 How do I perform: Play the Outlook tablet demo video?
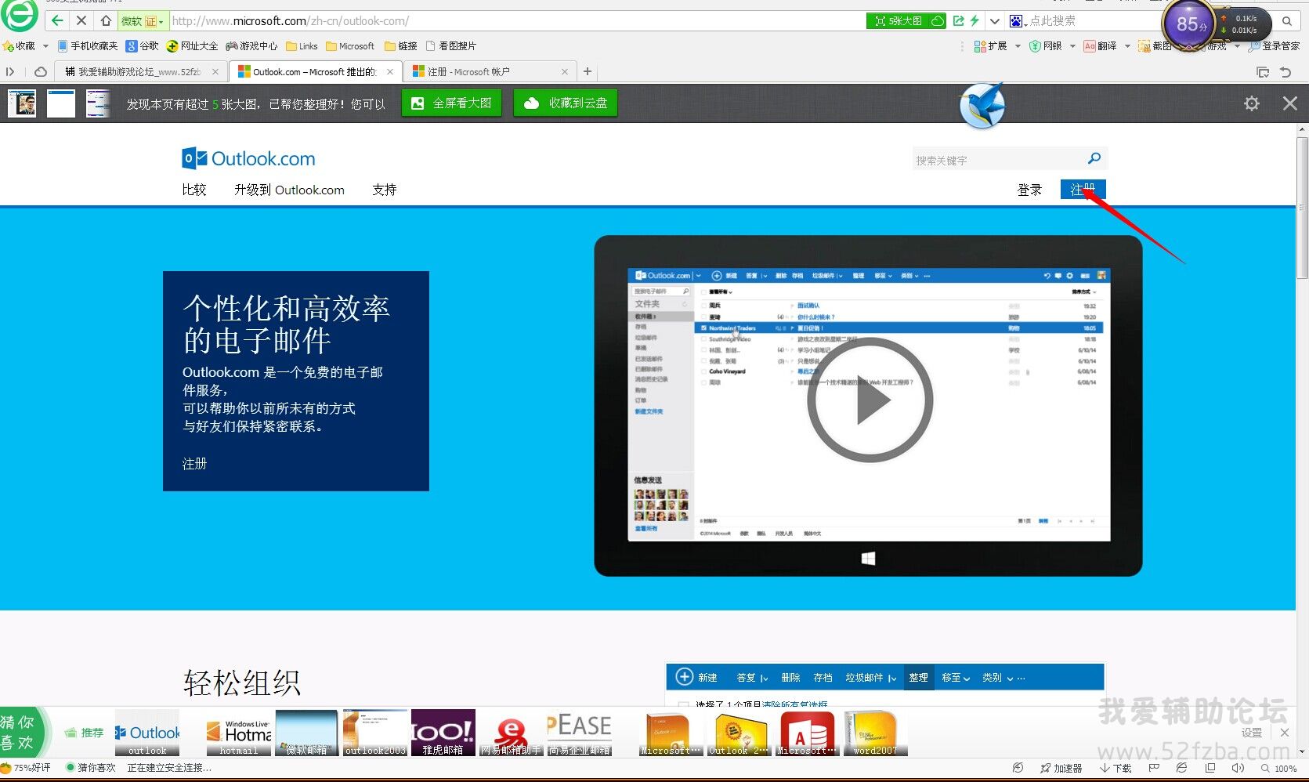pos(870,400)
